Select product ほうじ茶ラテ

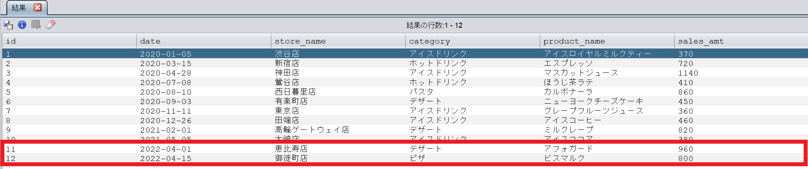point(568,82)
